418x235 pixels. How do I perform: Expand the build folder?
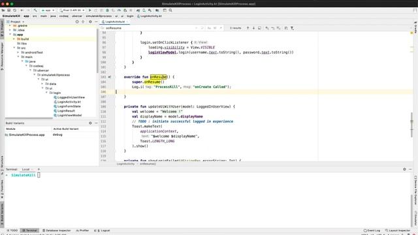pos(14,39)
